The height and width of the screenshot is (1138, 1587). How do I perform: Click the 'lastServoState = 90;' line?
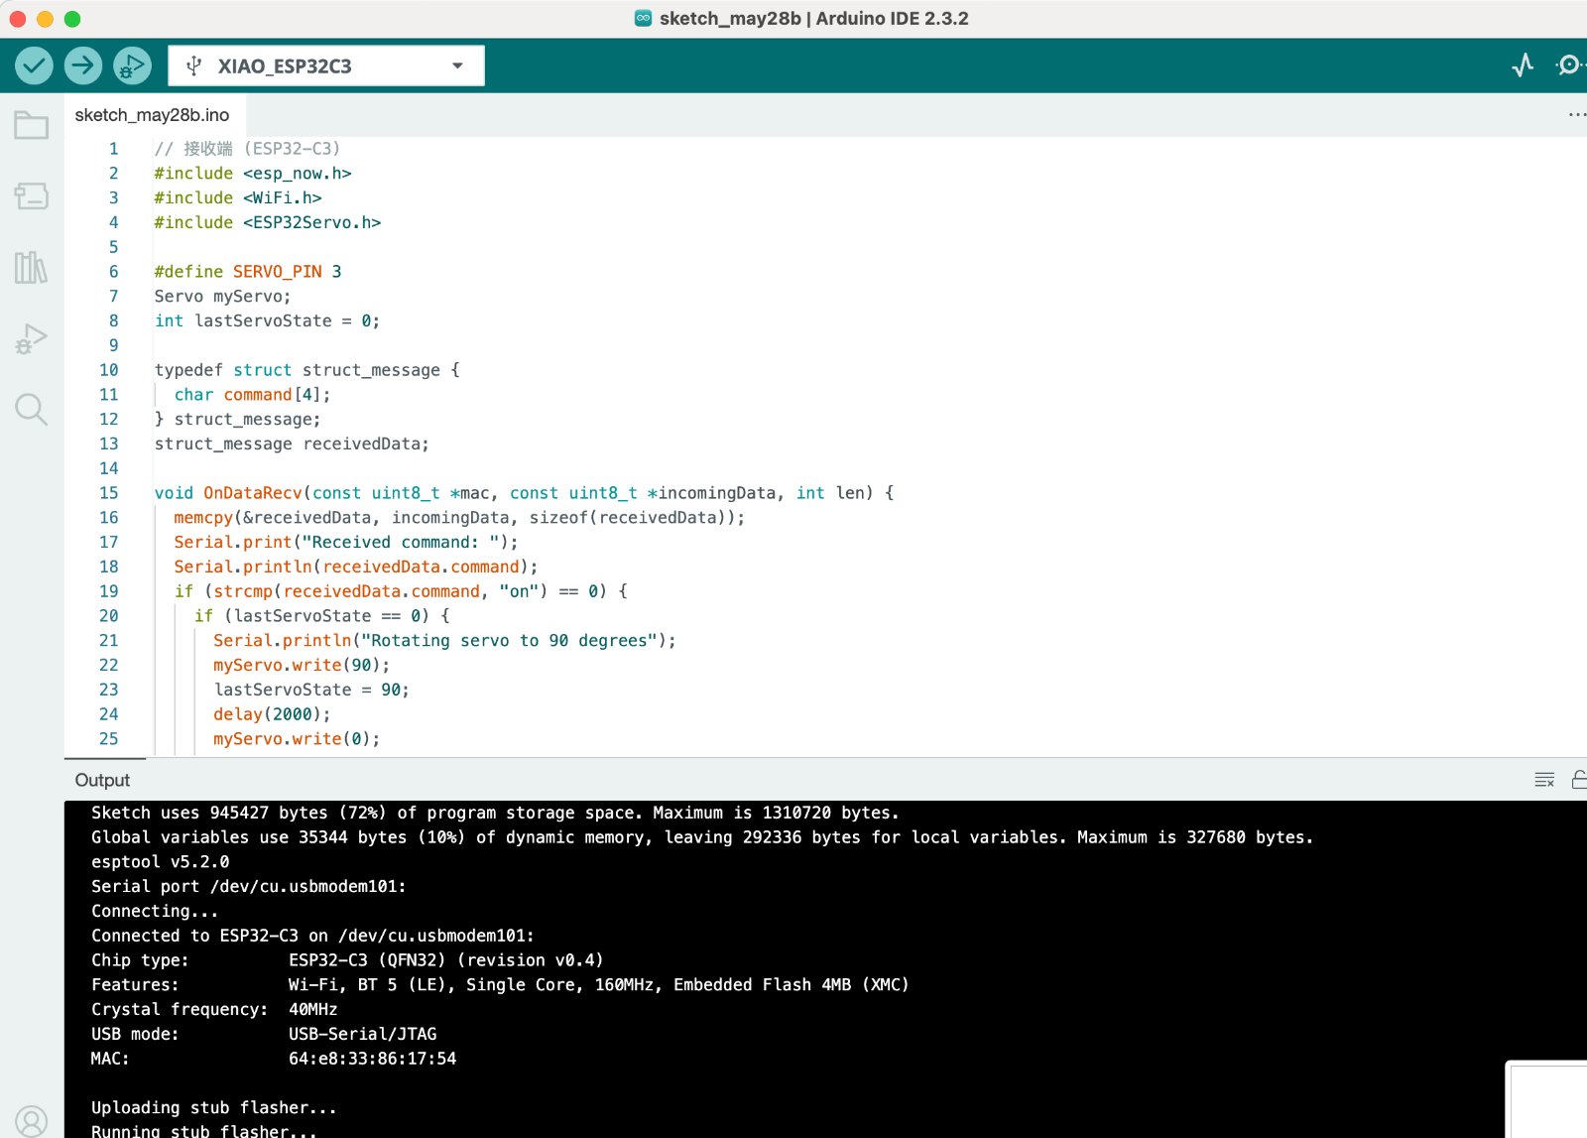(311, 691)
